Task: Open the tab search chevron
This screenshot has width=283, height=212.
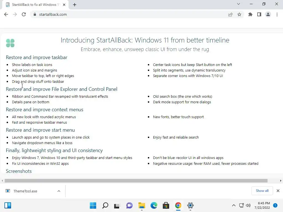Action: coord(239,4)
